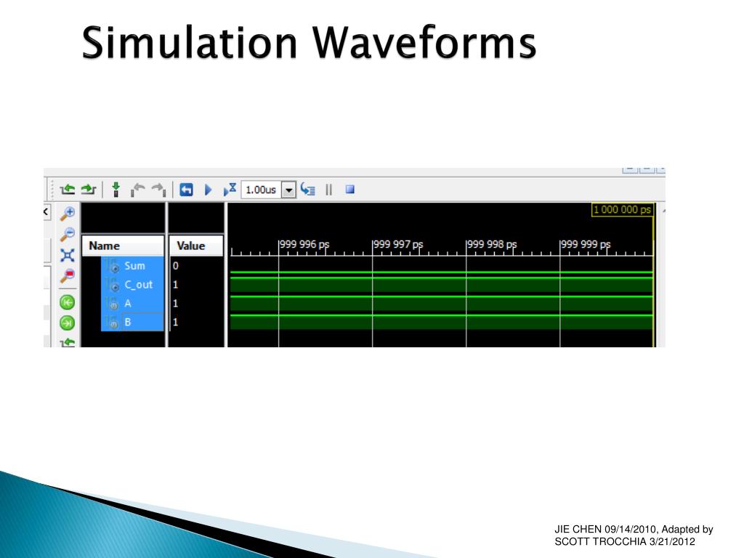744x558 pixels.
Task: Zoom out of the waveform
Action: pos(68,234)
